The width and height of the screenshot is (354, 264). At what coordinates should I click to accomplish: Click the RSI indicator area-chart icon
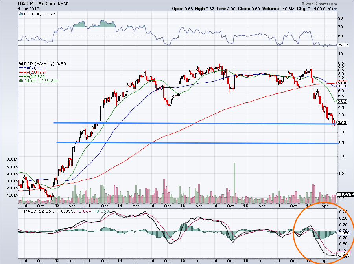[x=21, y=14]
